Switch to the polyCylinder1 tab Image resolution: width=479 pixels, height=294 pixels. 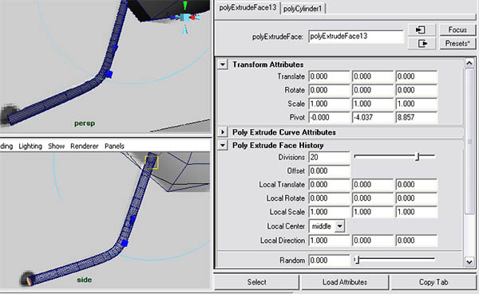[303, 9]
